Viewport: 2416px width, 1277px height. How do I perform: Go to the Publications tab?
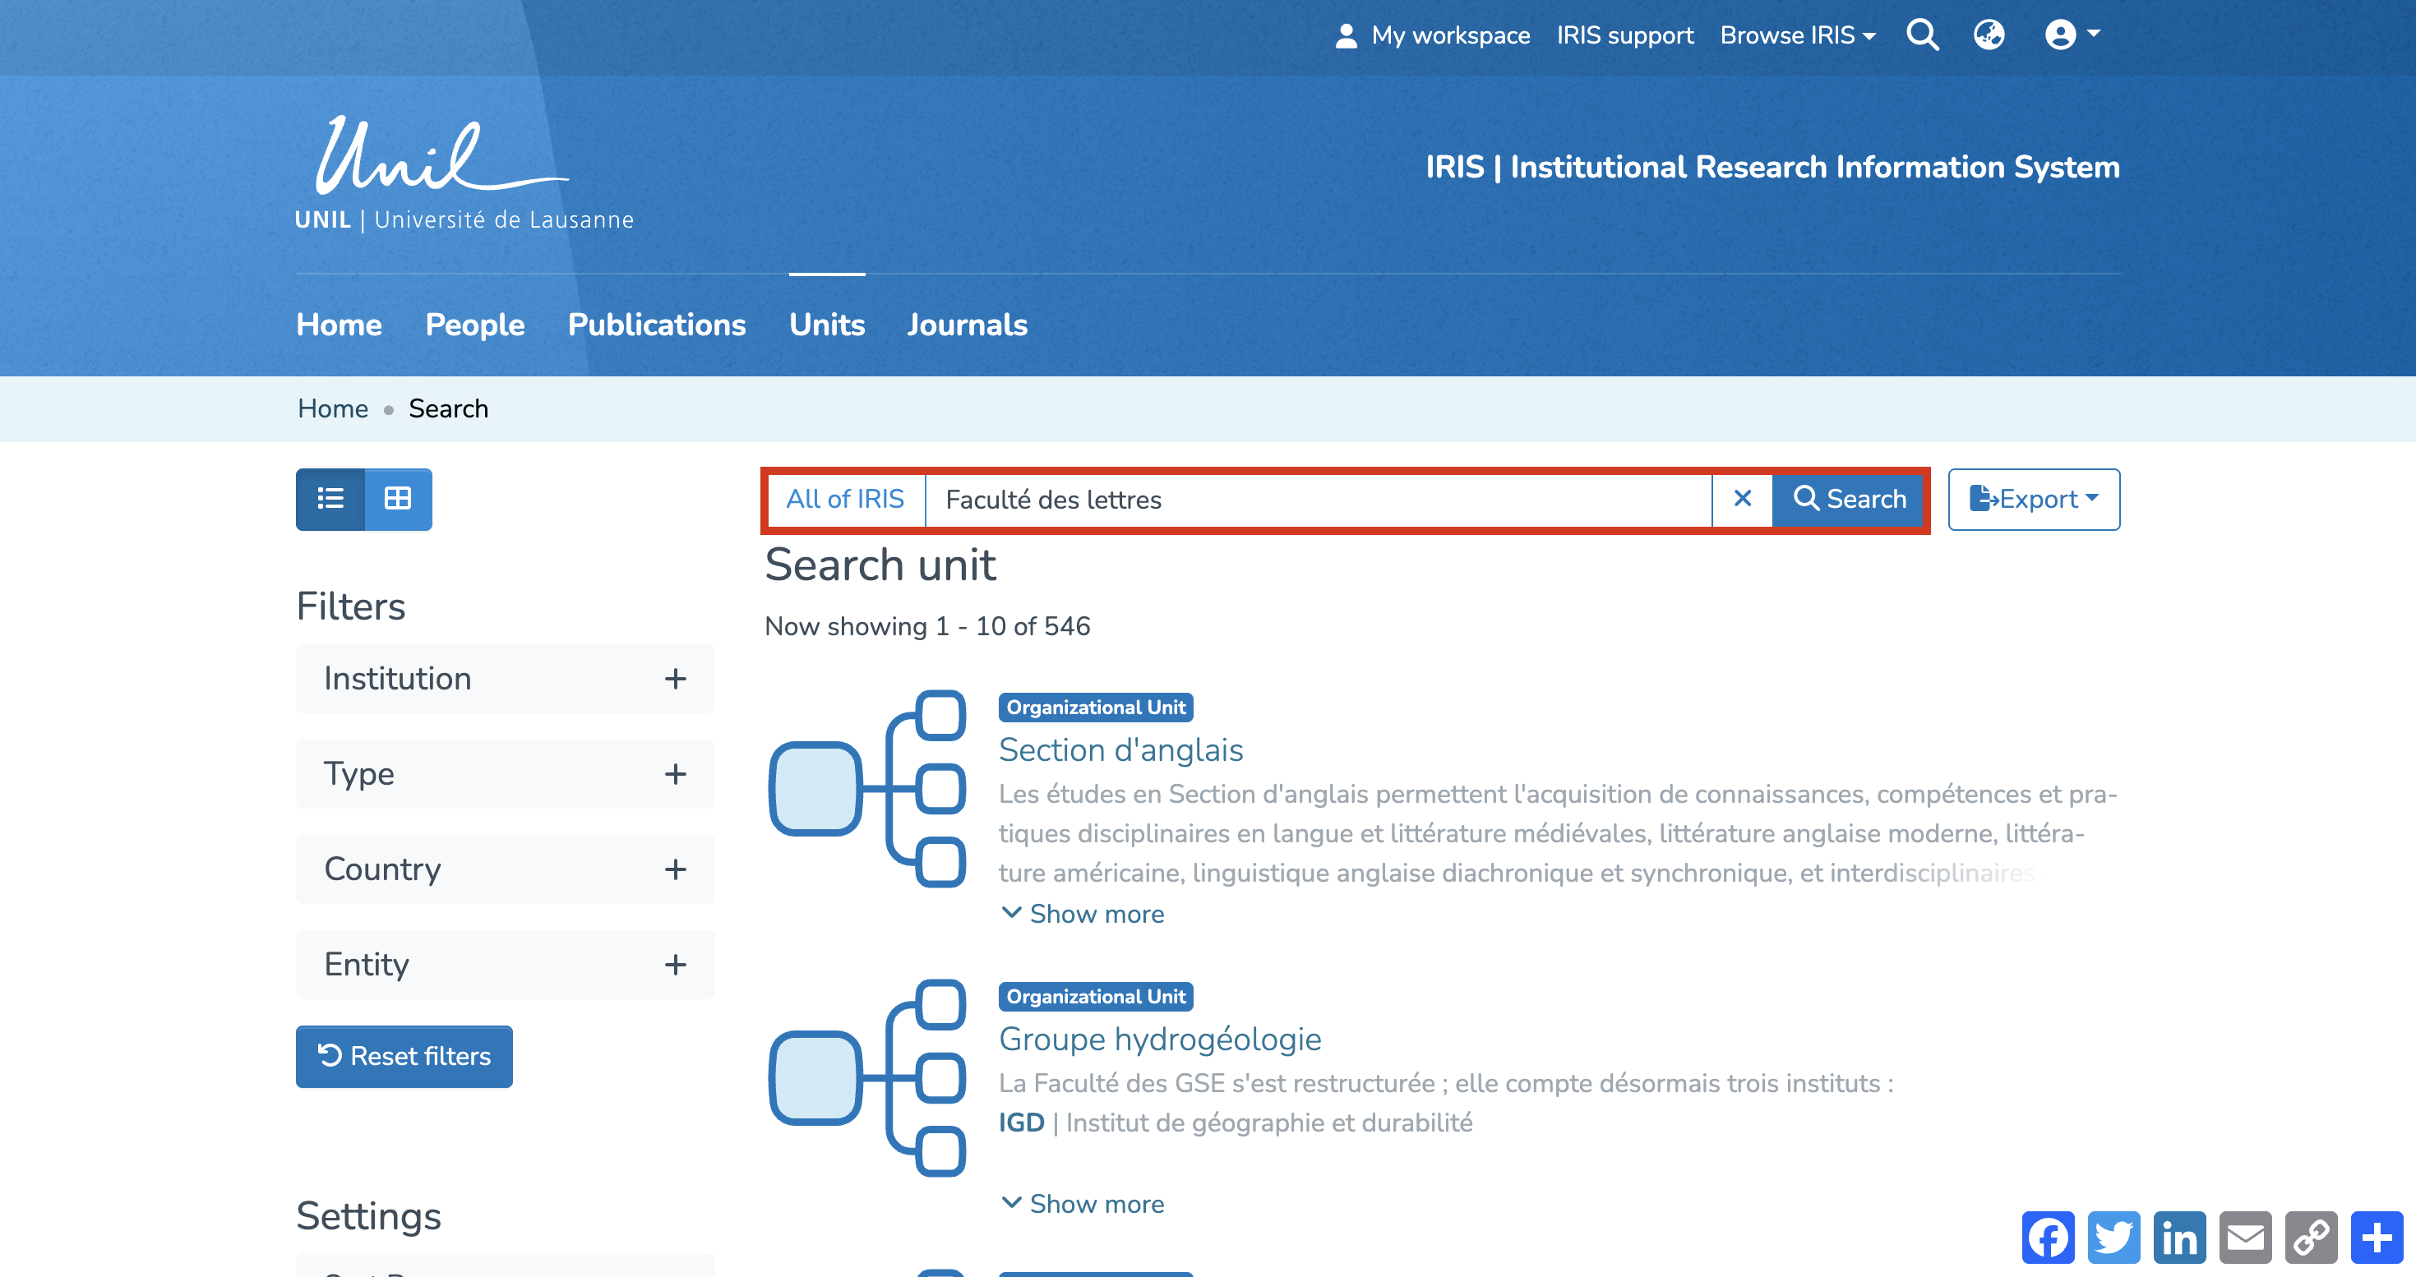pos(657,325)
